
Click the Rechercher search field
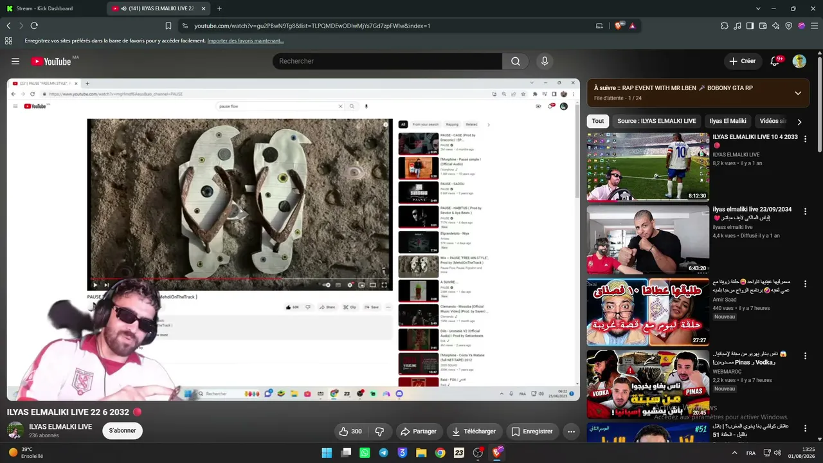point(387,61)
